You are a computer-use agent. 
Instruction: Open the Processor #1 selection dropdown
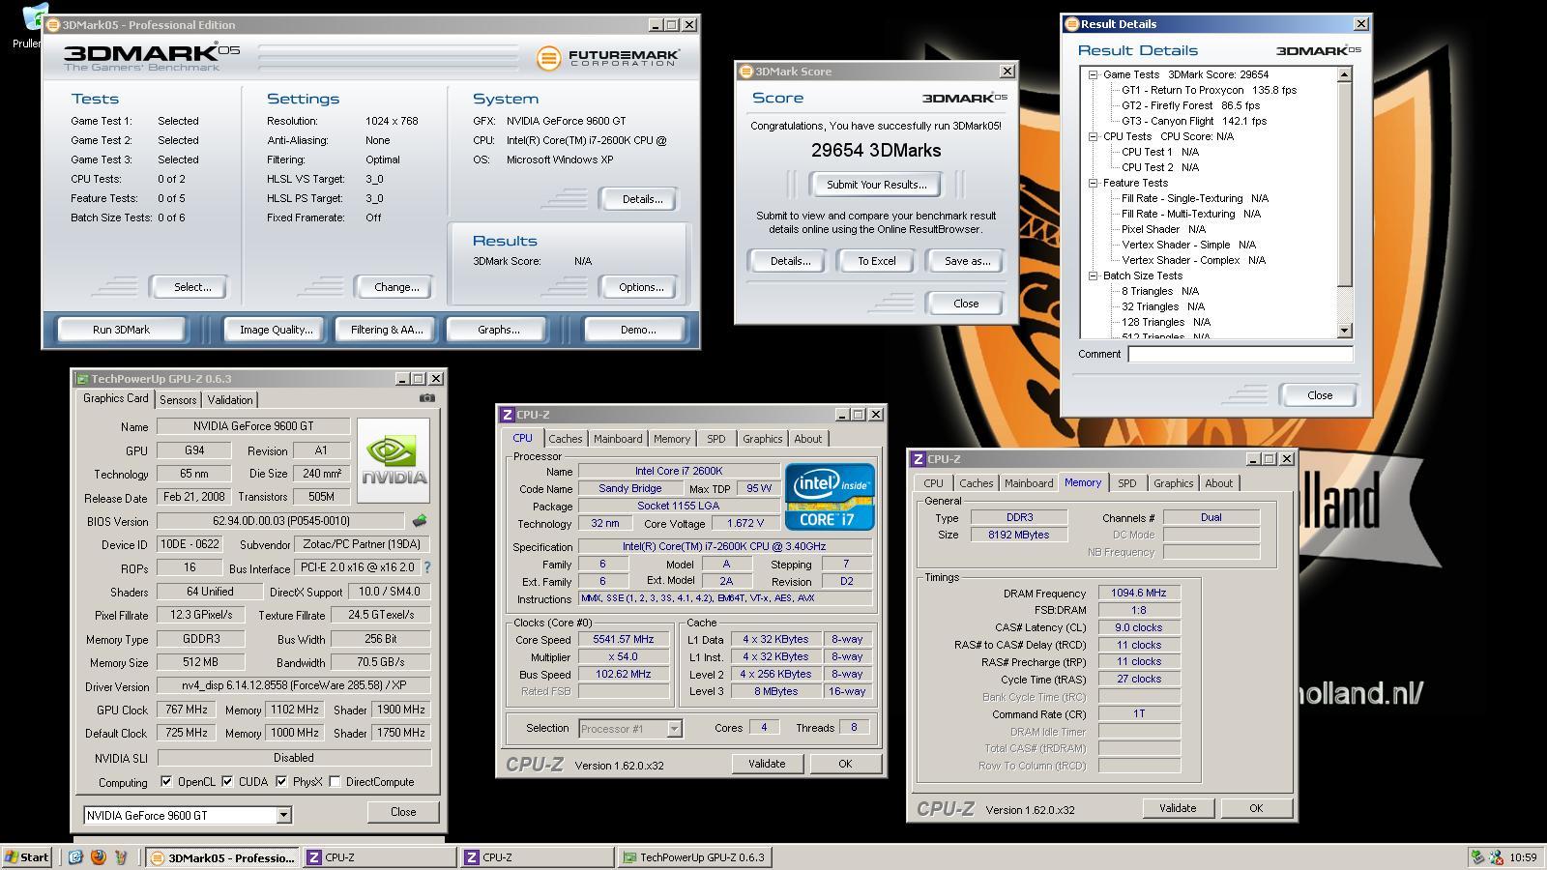pos(674,729)
